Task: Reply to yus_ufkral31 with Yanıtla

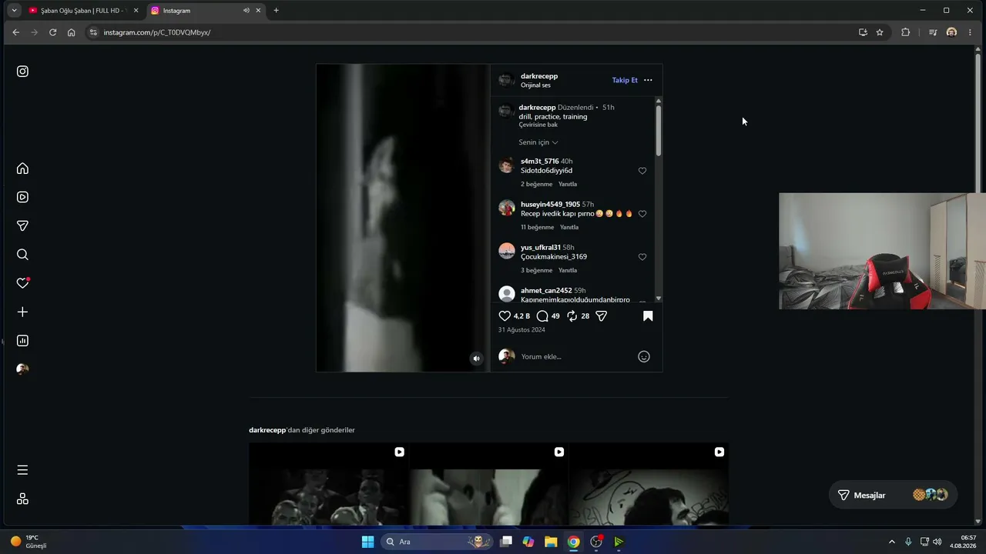Action: 568,270
